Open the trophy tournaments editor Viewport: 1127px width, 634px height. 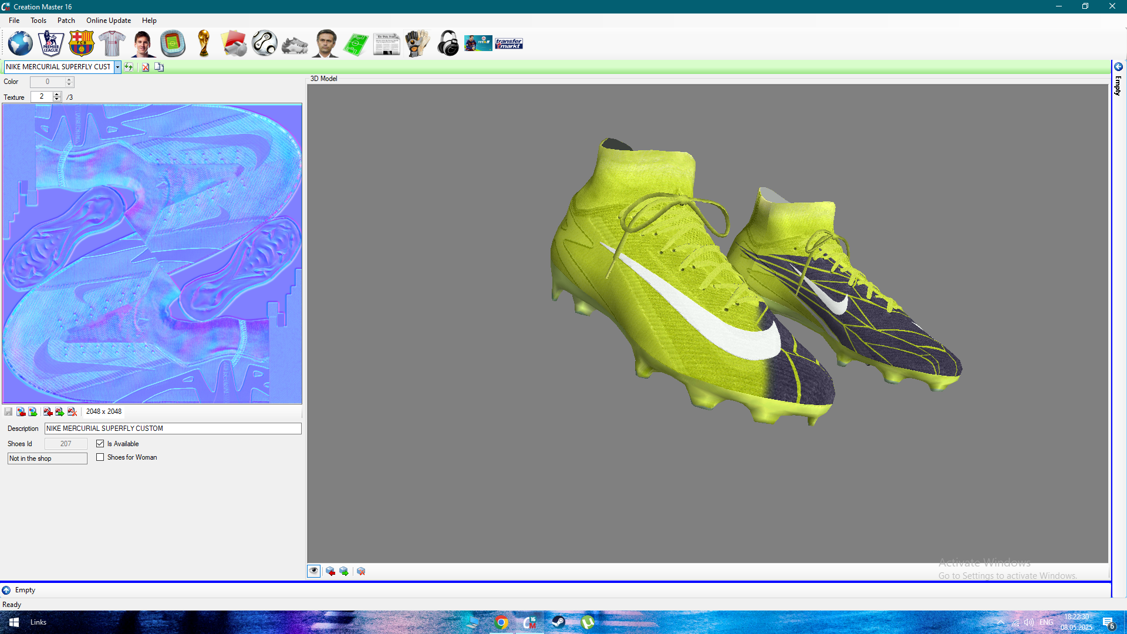coord(204,43)
